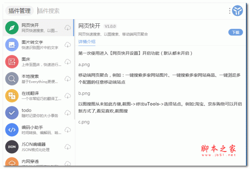Open the a.png image placeholder
This screenshot has width=250, height=169.
point(84,65)
